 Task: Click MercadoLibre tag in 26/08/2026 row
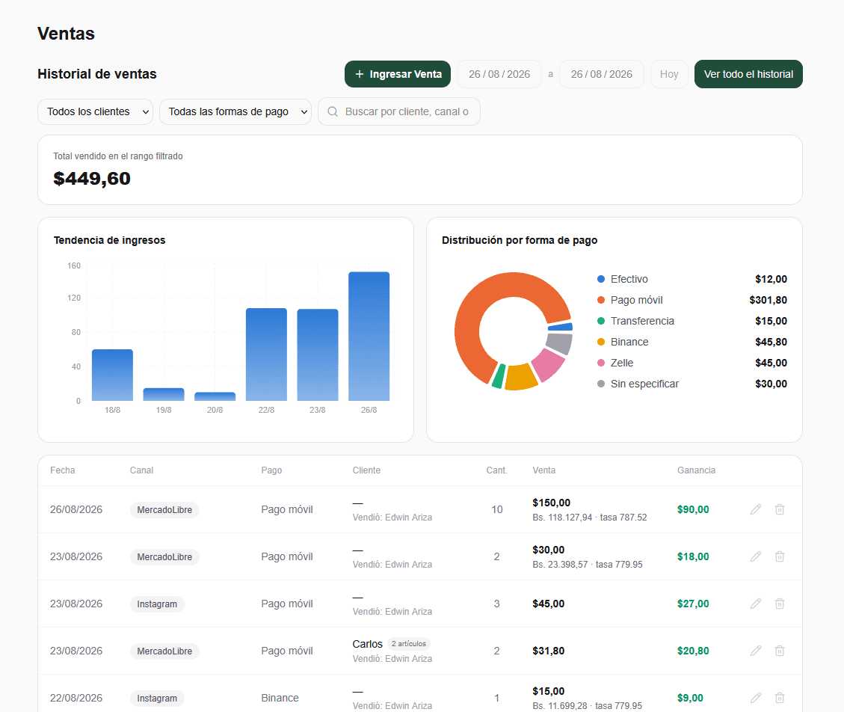coord(164,510)
